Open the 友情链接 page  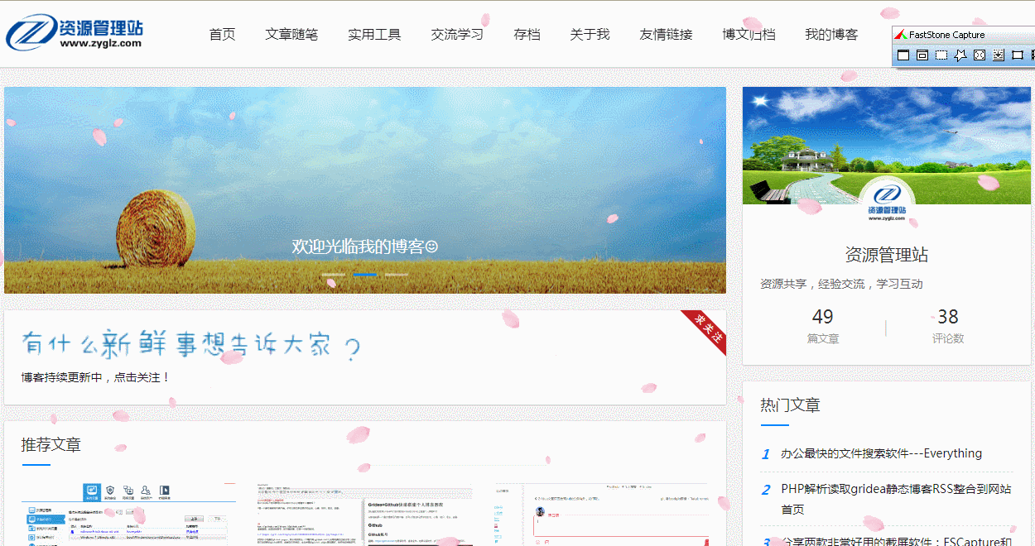[x=666, y=35]
